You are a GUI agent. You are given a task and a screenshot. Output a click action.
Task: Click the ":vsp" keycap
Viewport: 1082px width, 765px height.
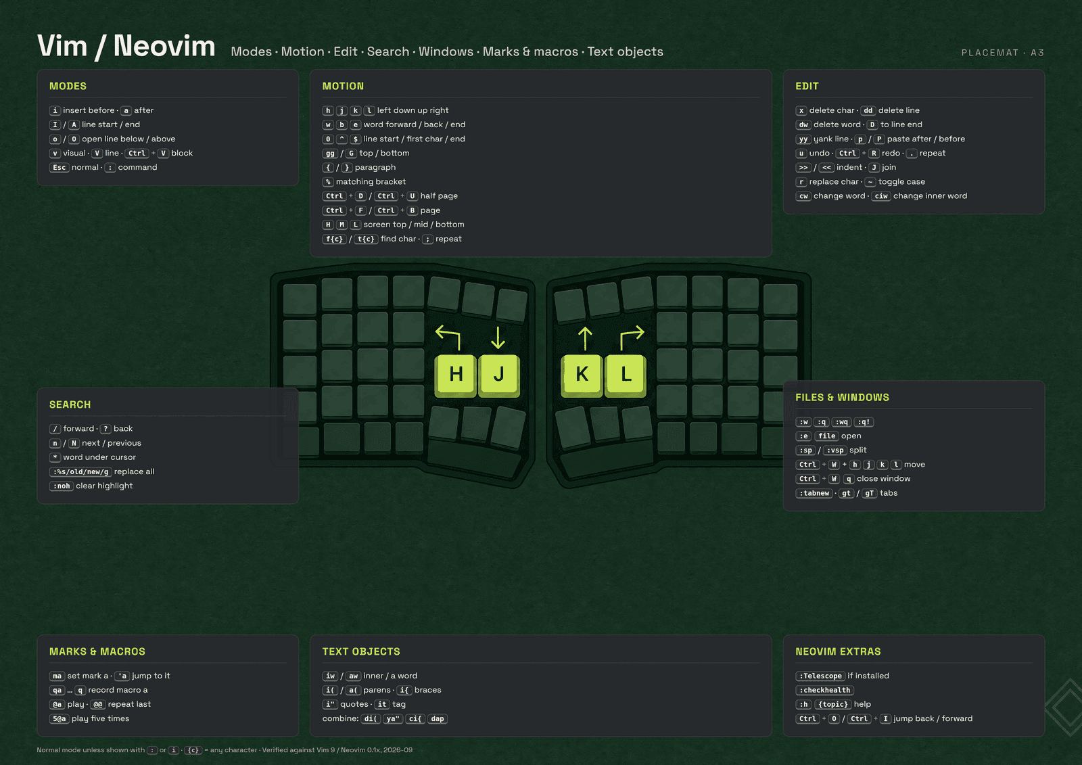[835, 450]
